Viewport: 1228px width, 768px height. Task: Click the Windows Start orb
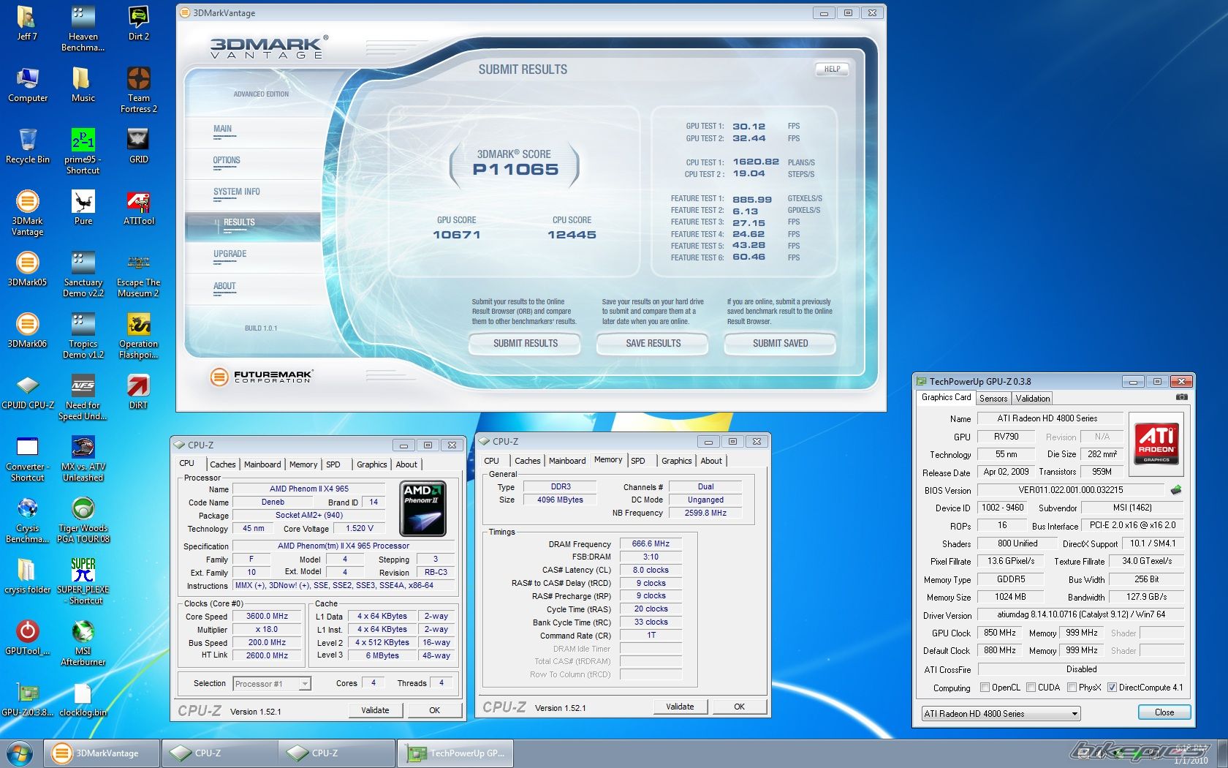coord(20,753)
